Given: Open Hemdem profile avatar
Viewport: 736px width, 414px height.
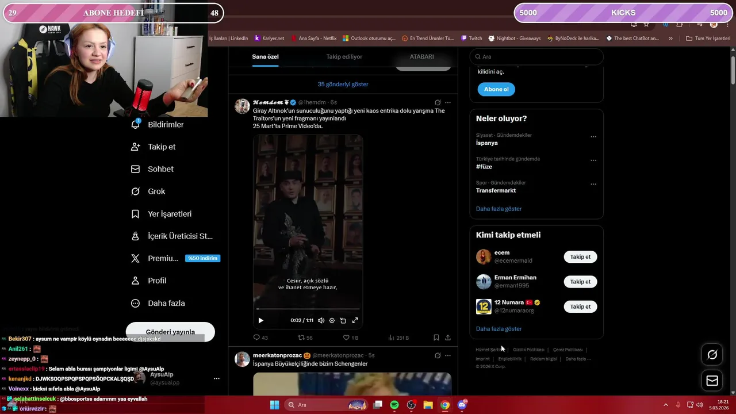Looking at the screenshot, I should click(242, 106).
